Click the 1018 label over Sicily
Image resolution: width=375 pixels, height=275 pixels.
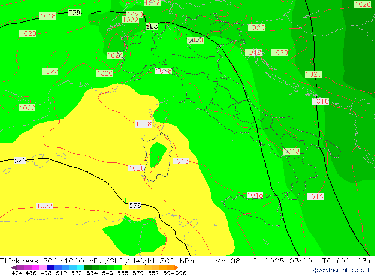[255, 195]
